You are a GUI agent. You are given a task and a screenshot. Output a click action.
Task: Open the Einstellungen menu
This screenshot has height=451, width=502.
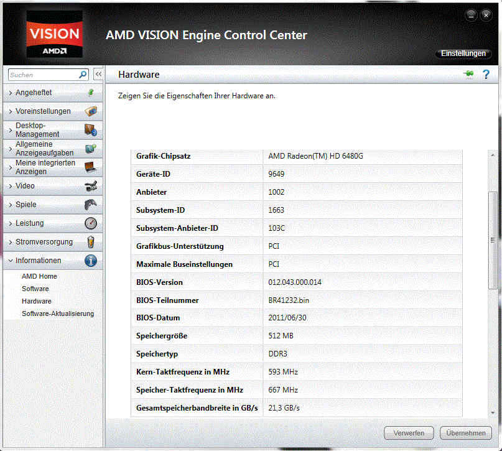point(463,53)
